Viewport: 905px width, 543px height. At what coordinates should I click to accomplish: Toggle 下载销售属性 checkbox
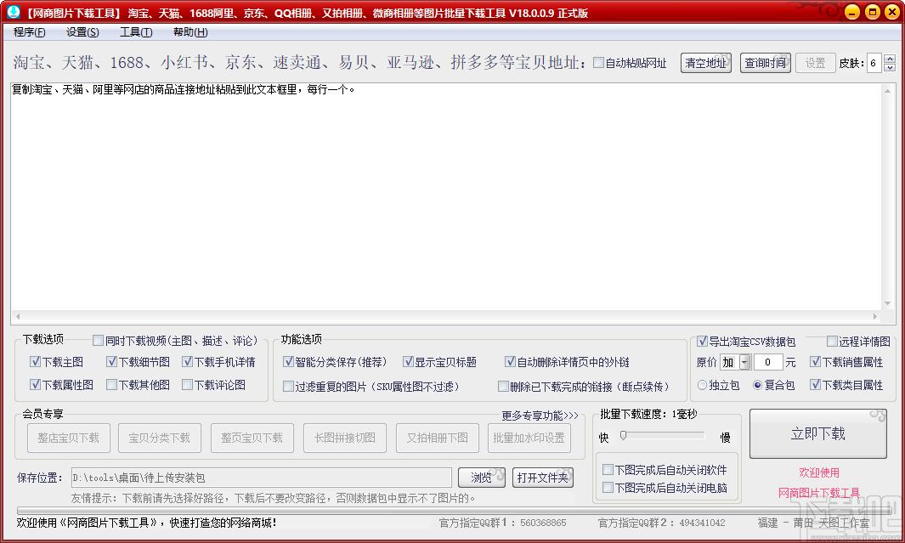[816, 362]
